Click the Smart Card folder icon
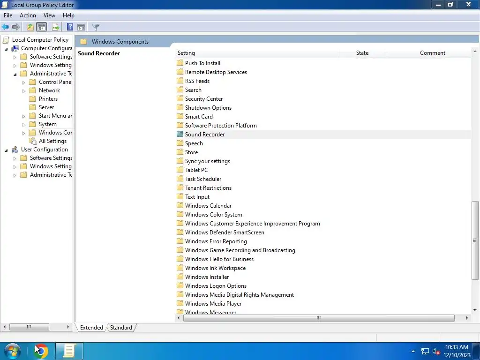The width and height of the screenshot is (480, 360). 180,116
